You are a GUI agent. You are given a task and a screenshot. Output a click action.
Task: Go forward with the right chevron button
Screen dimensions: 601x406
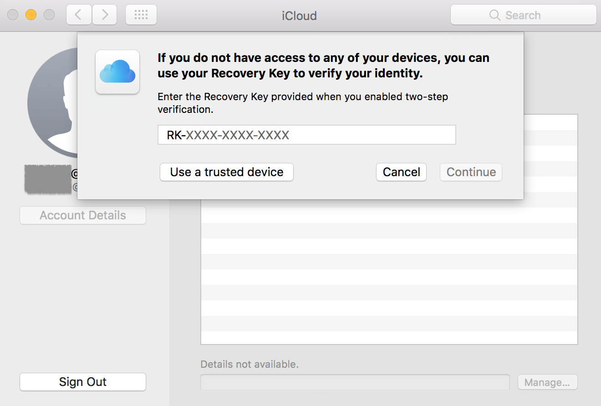(105, 15)
